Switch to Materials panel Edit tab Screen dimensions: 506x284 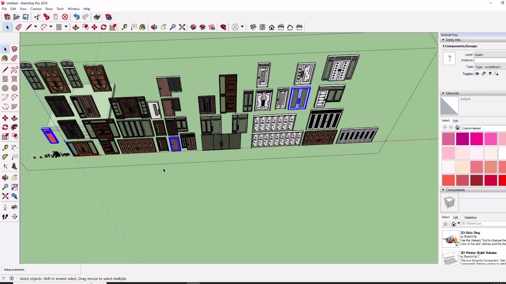(455, 121)
